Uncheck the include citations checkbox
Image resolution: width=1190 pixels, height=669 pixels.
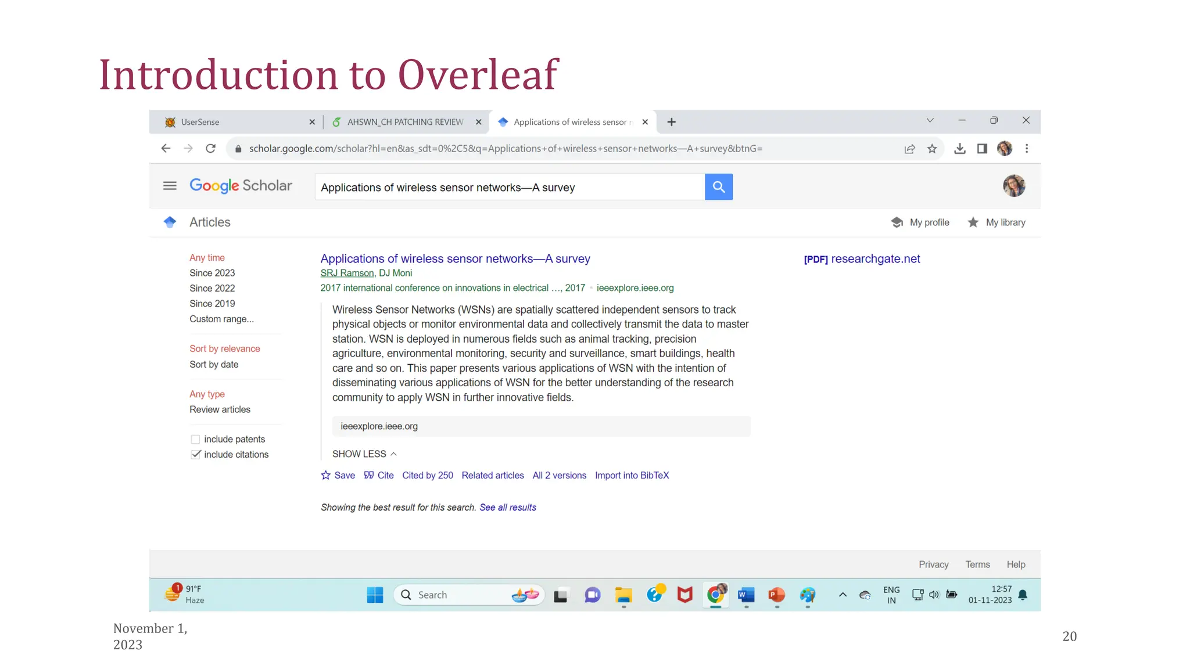click(x=195, y=455)
